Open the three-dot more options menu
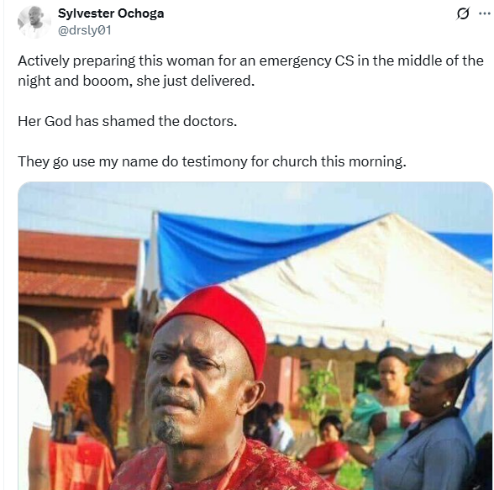The height and width of the screenshot is (490, 494). (x=485, y=13)
